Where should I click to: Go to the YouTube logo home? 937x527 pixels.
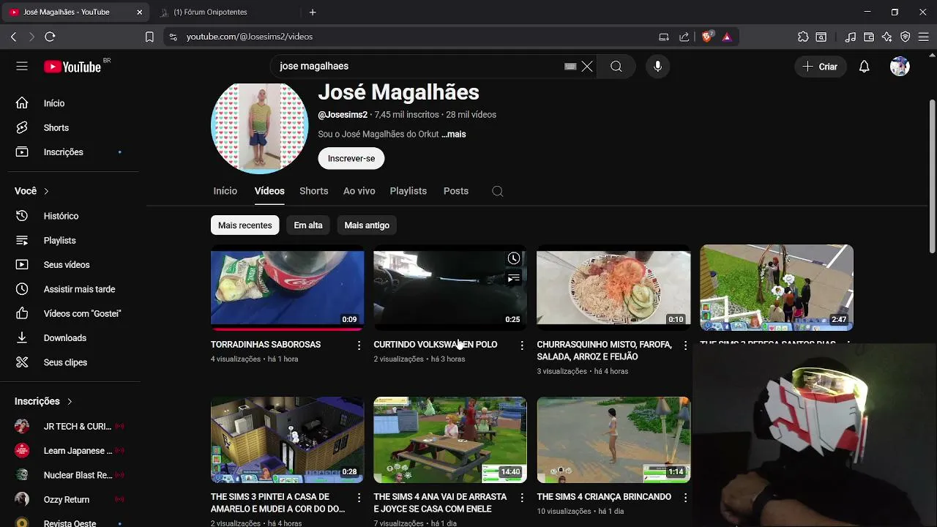point(72,67)
